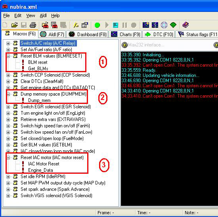This screenshot has height=217, width=218.
Task: Click the green connect circle icon
Action: [97, 25]
